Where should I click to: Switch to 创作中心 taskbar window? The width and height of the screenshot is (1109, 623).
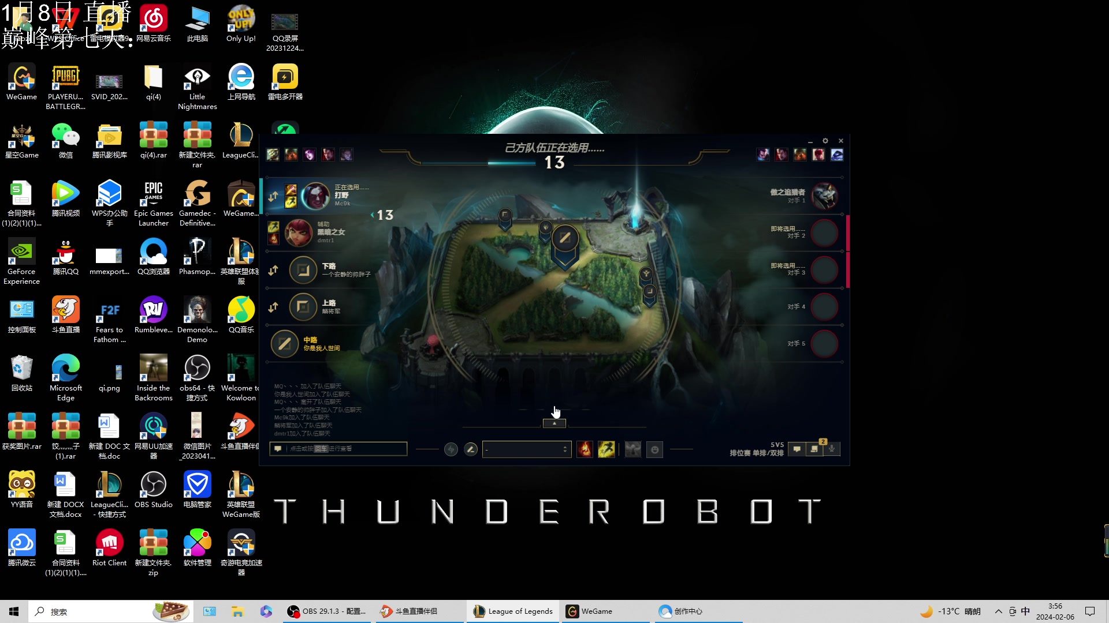(x=698, y=611)
